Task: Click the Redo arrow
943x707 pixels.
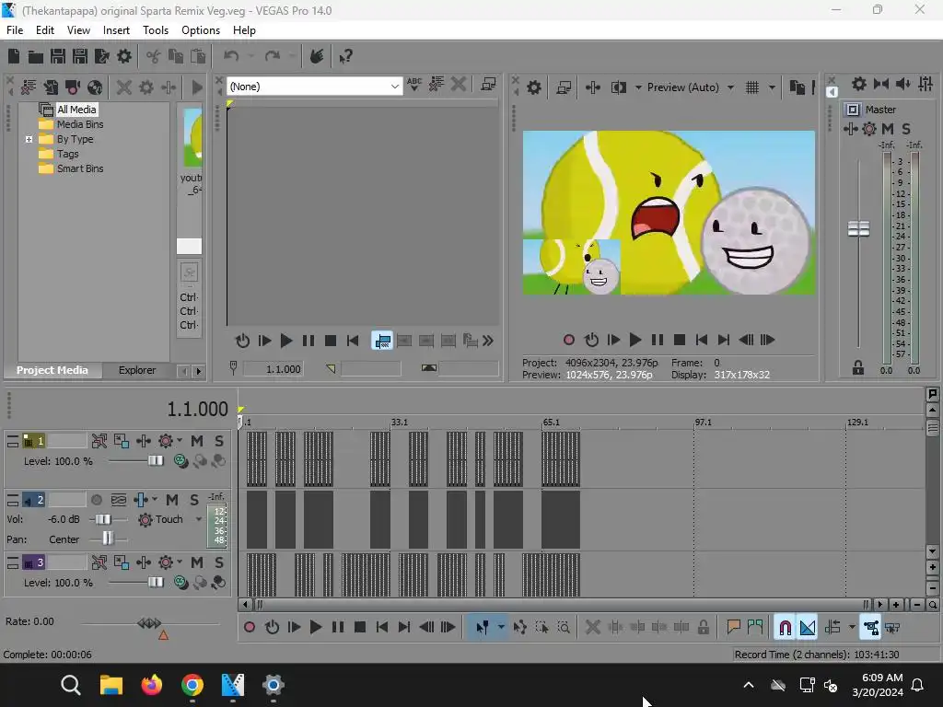Action: coord(273,56)
